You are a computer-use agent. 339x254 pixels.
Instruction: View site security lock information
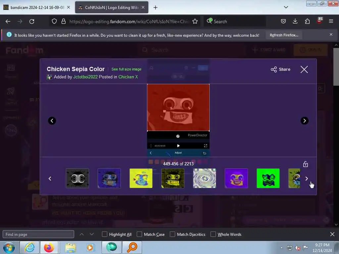(x=63, y=21)
